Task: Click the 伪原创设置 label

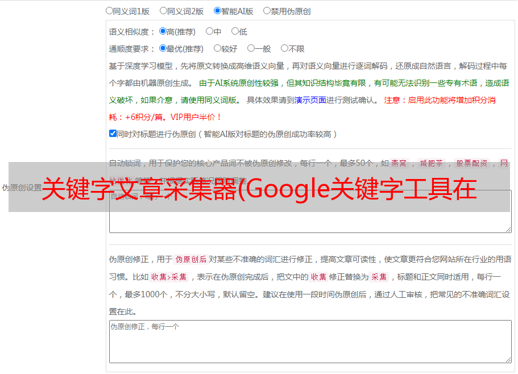Action: (x=22, y=188)
